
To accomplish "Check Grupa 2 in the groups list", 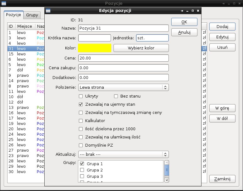I will click(x=82, y=170).
